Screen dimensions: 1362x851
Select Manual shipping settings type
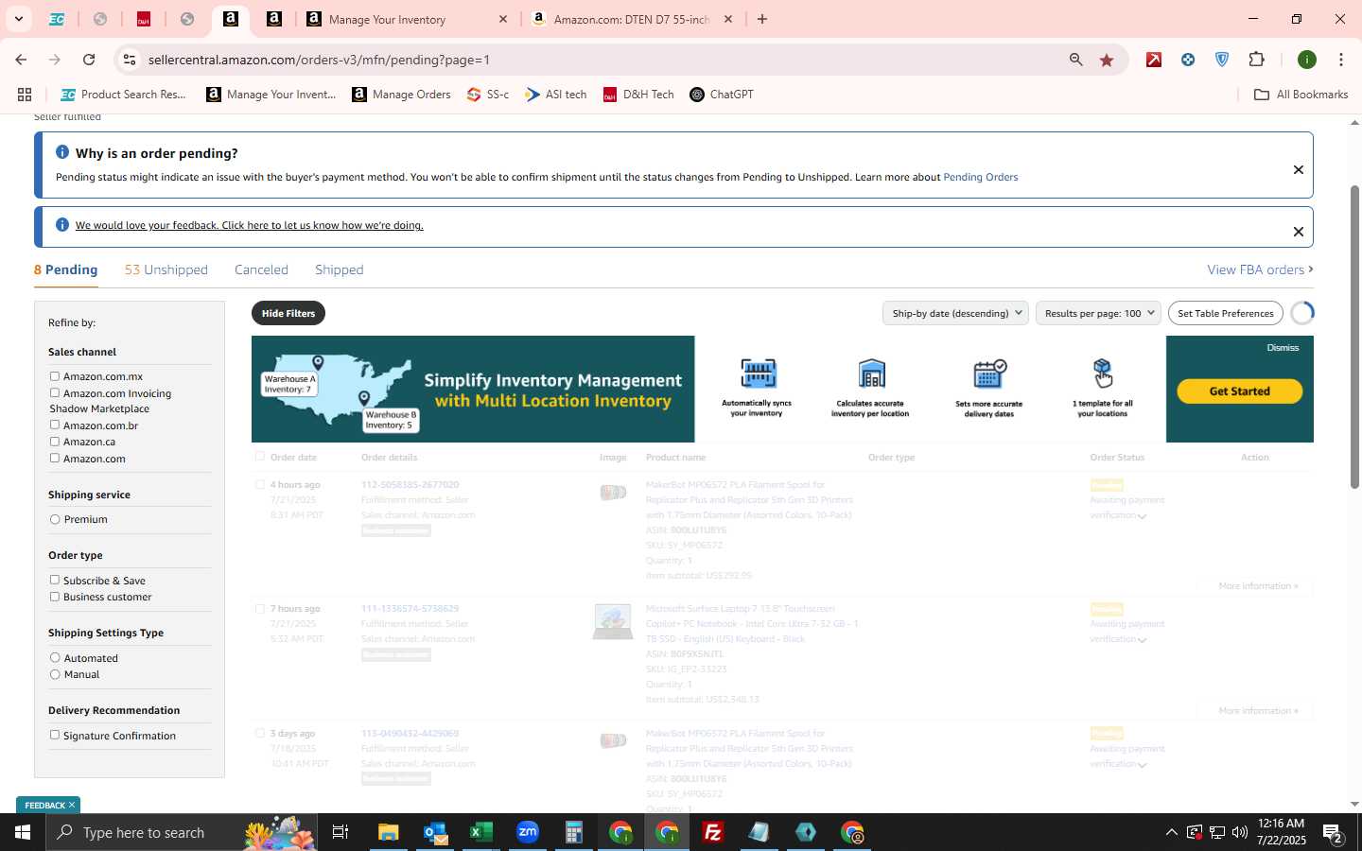[x=55, y=674]
